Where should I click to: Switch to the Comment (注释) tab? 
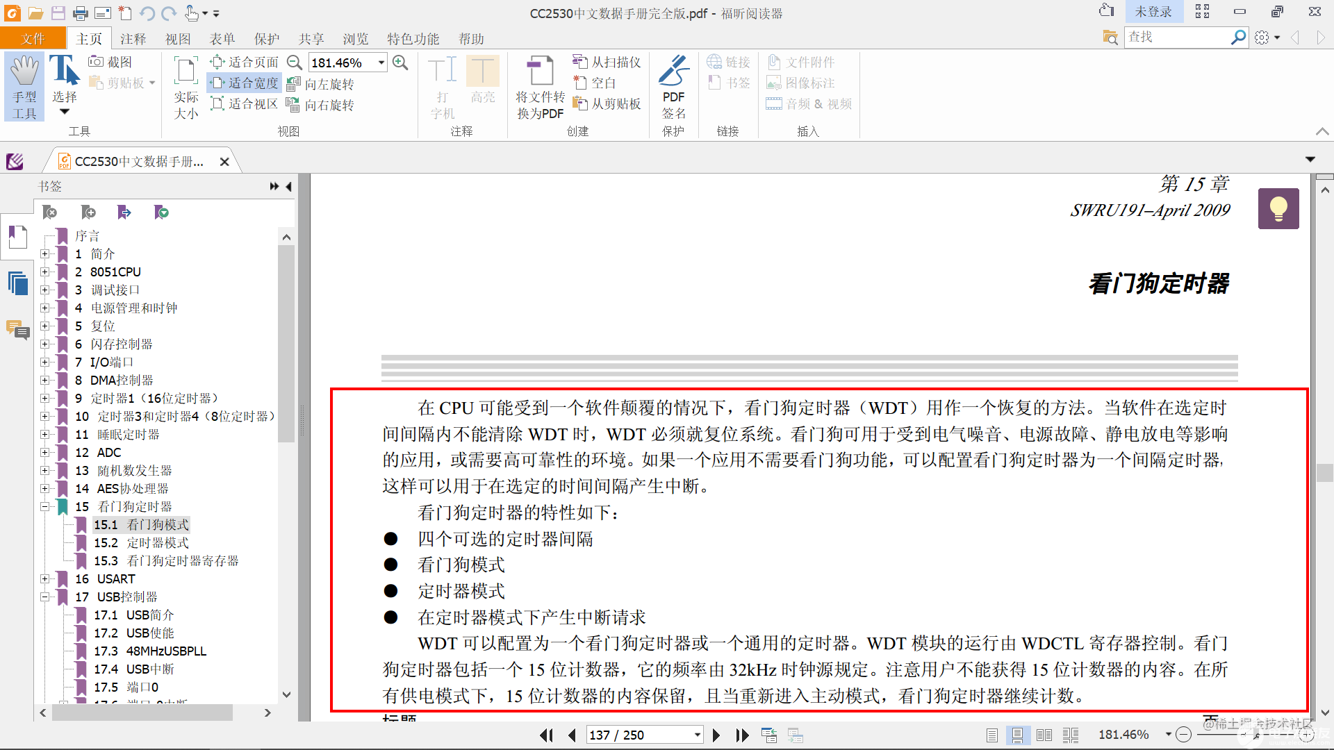pos(133,39)
